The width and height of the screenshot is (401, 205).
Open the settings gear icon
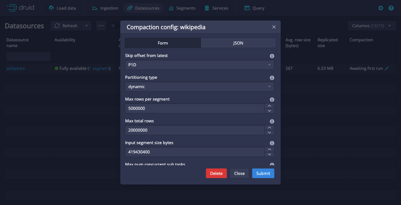point(380,8)
